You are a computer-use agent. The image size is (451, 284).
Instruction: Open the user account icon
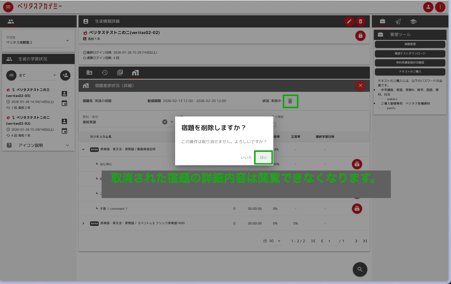tap(428, 7)
